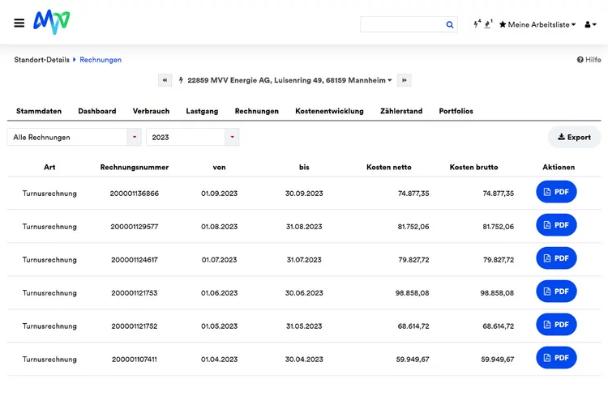Image resolution: width=608 pixels, height=413 pixels.
Task: Open the Alle Rechnungen filter dropdown
Action: 74,137
